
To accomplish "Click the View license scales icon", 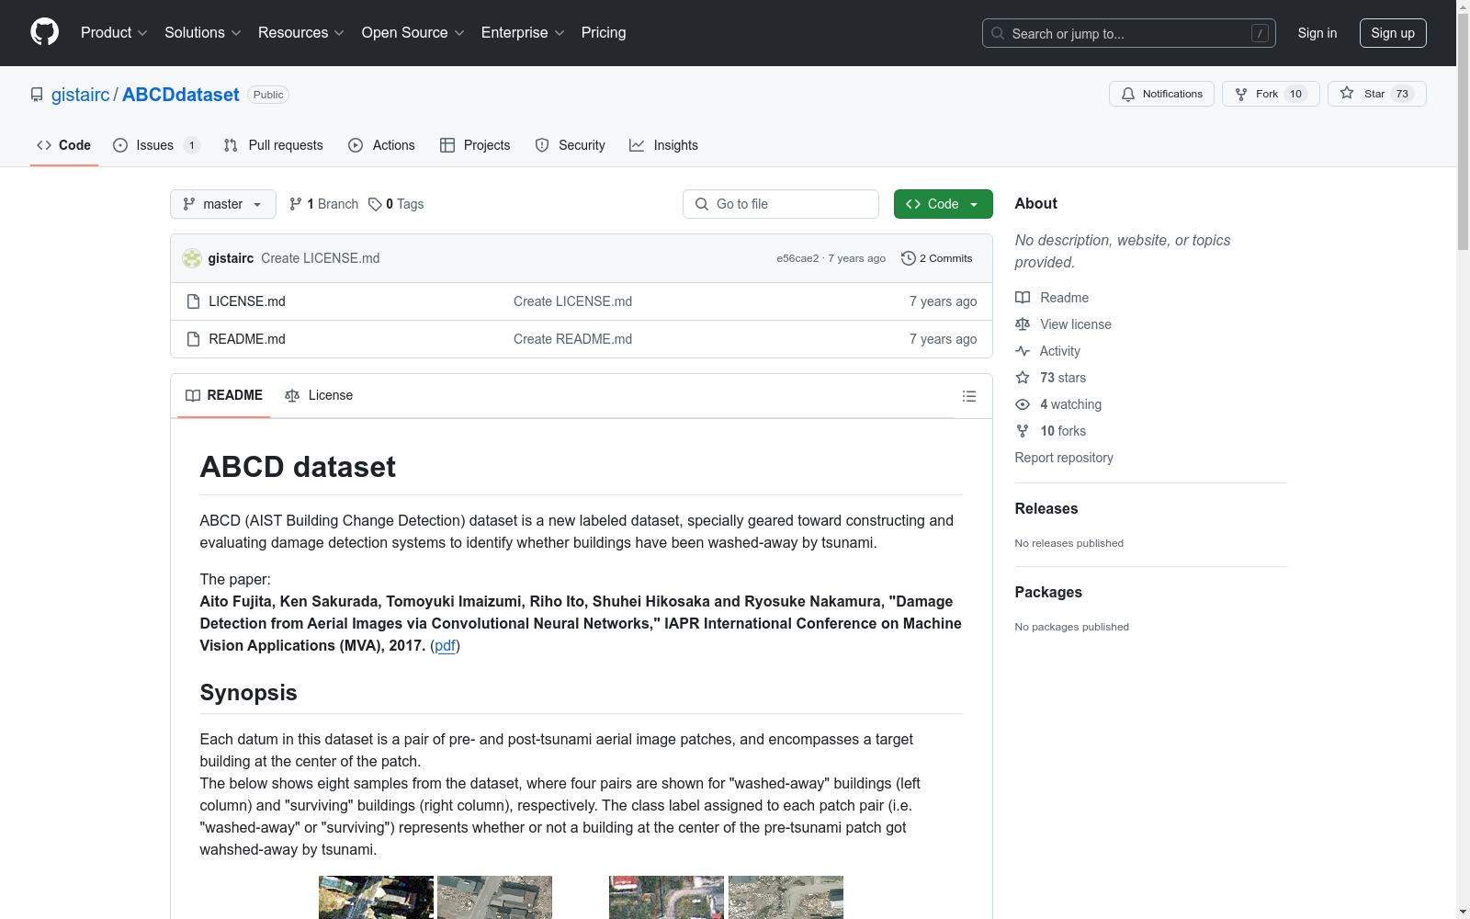I will pos(1023,324).
